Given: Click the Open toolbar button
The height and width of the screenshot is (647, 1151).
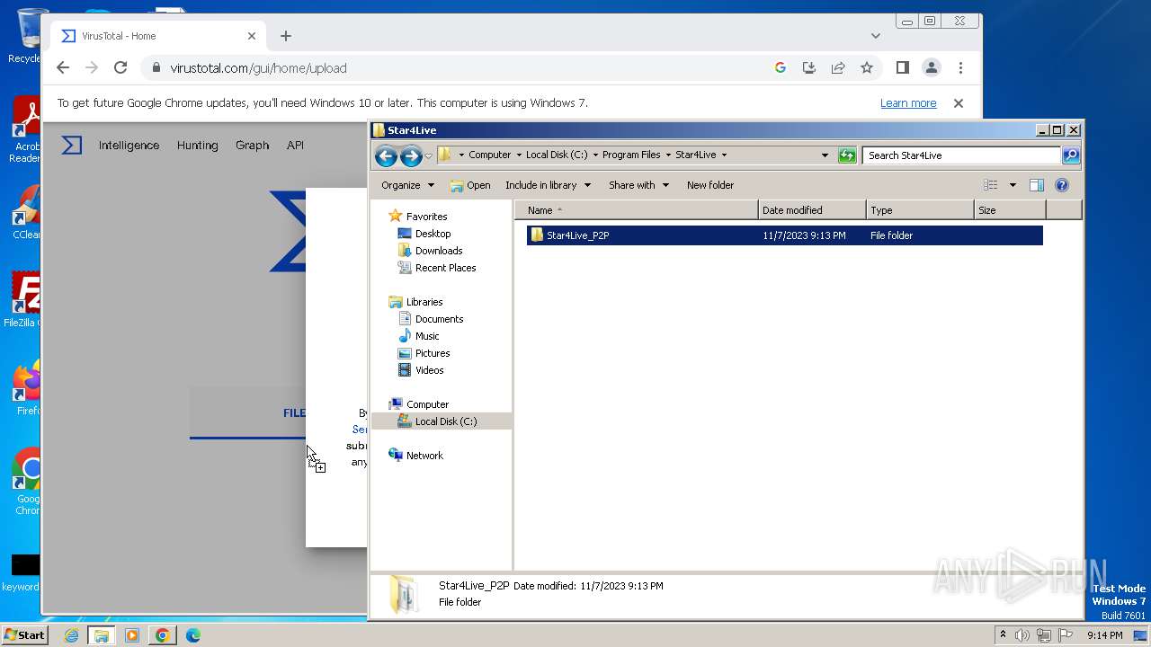Looking at the screenshot, I should click(470, 185).
